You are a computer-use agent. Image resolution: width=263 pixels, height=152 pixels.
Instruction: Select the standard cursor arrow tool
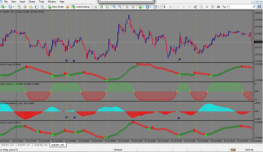tap(165, 7)
